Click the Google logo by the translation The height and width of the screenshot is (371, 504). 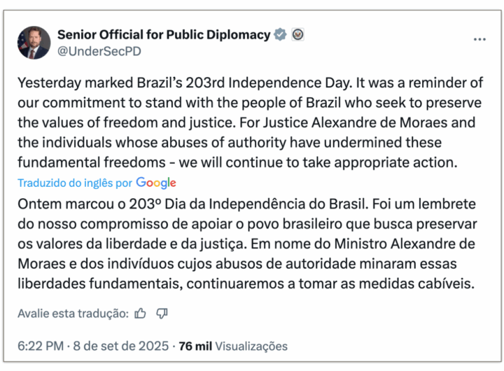click(x=156, y=183)
